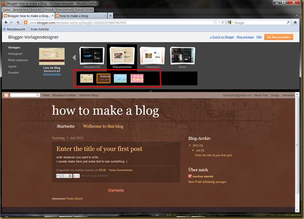304x219 pixels.
Task: Open the Bearbeiten menu
Action: tap(20, 10)
